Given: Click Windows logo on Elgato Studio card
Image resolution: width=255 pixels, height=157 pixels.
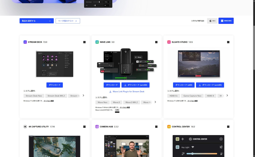Looking at the screenshot, I should tap(228, 42).
